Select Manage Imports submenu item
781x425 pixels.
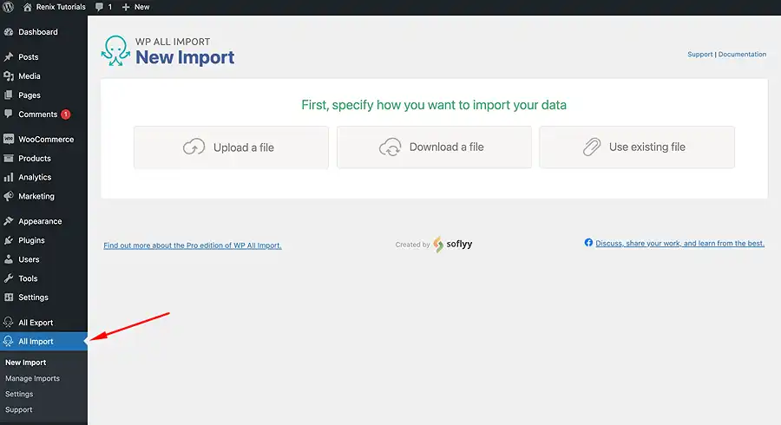[x=32, y=378]
